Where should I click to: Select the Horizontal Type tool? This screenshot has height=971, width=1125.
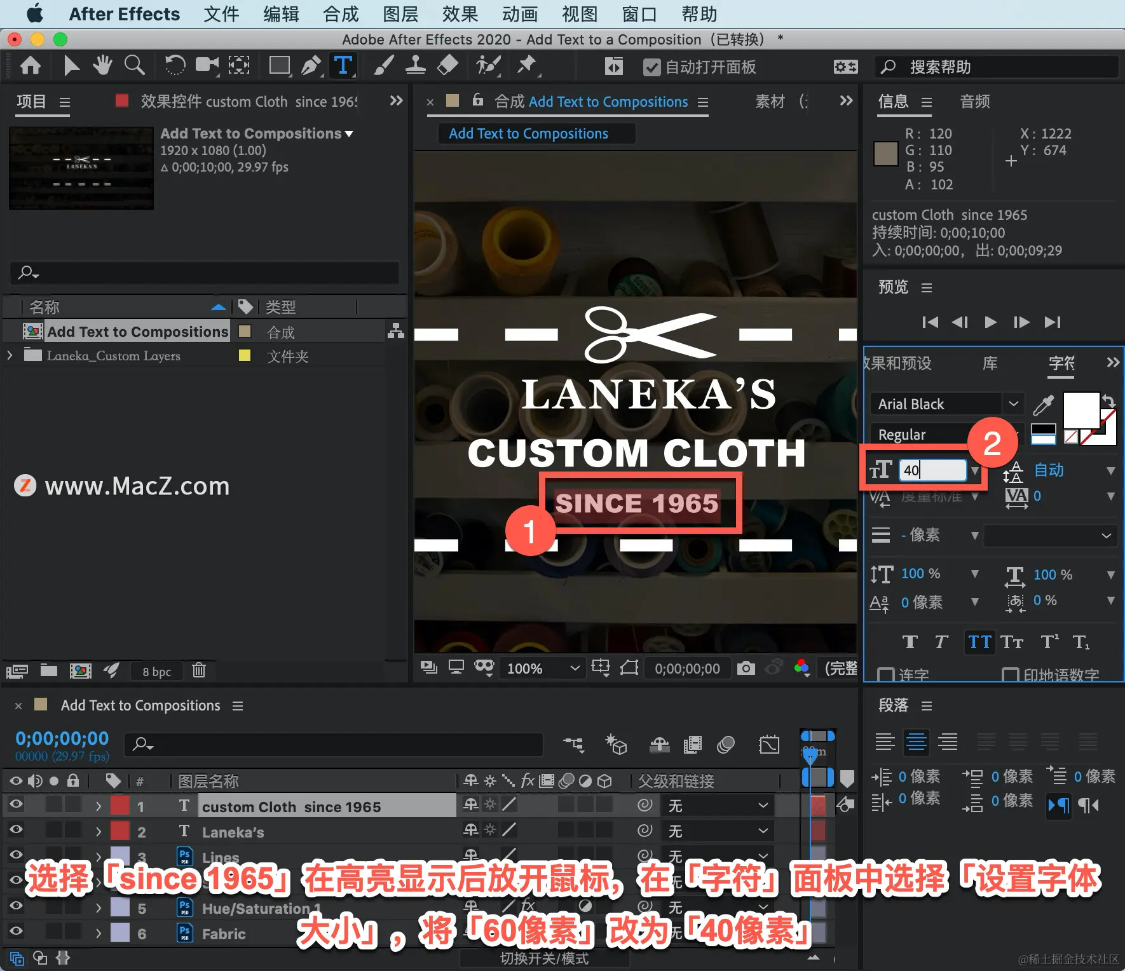pos(343,65)
